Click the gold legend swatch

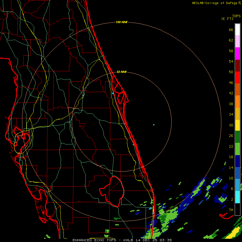[x=237, y=114]
